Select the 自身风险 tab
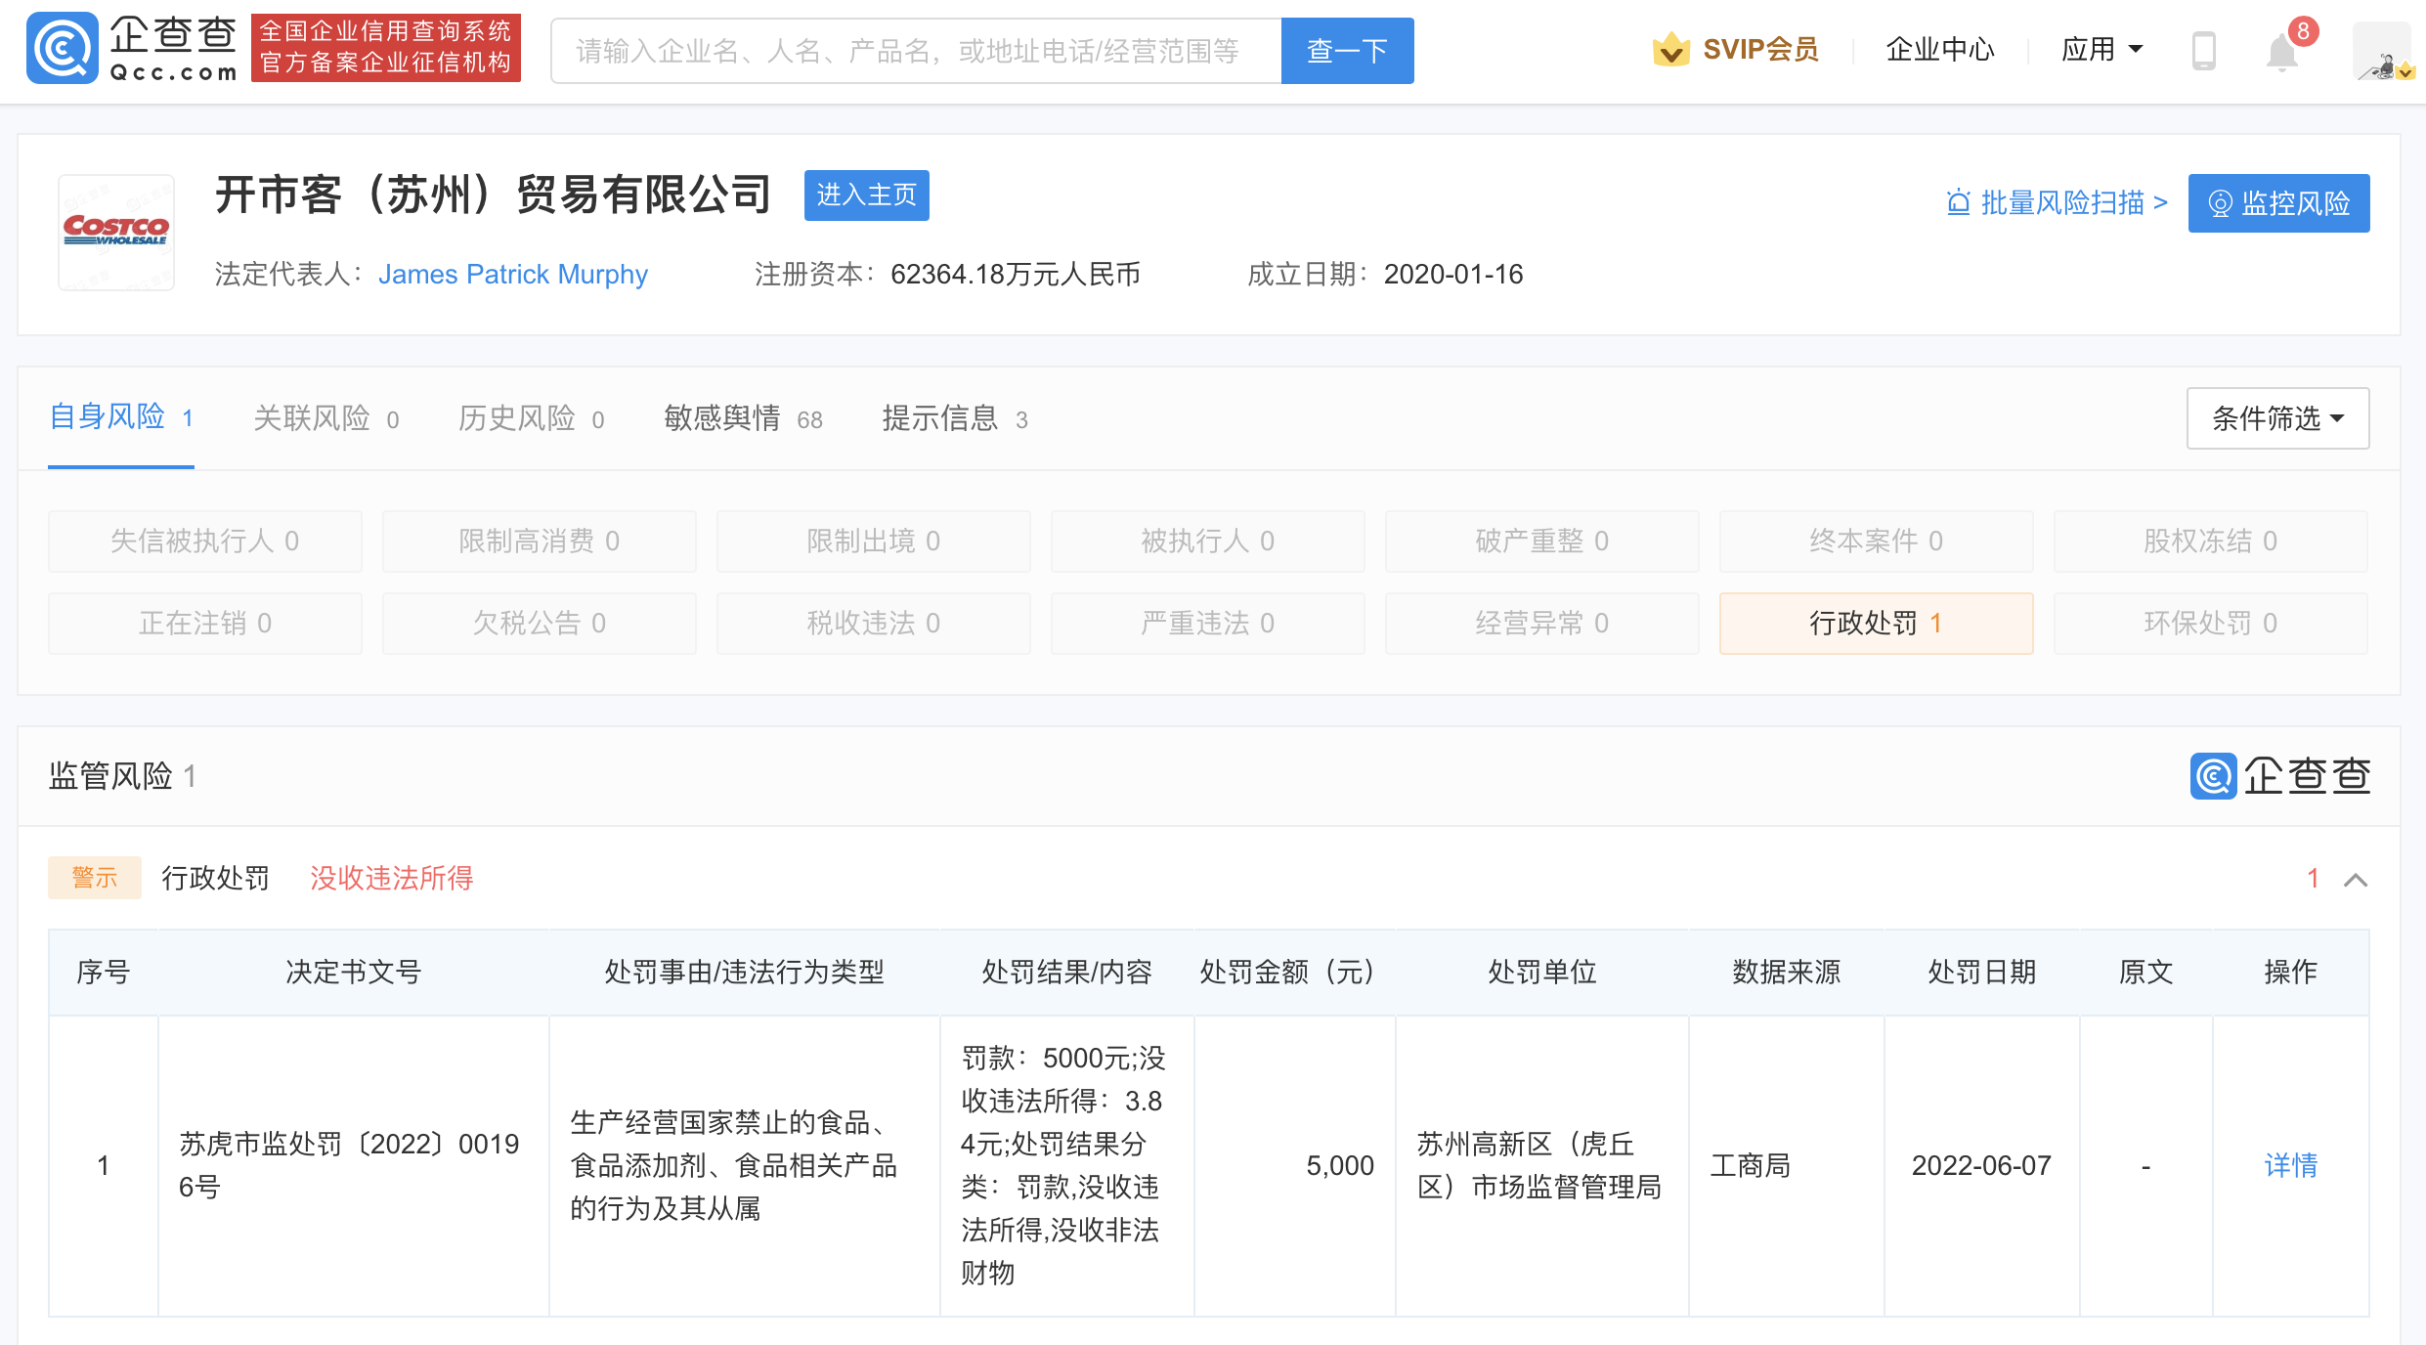 click(121, 418)
